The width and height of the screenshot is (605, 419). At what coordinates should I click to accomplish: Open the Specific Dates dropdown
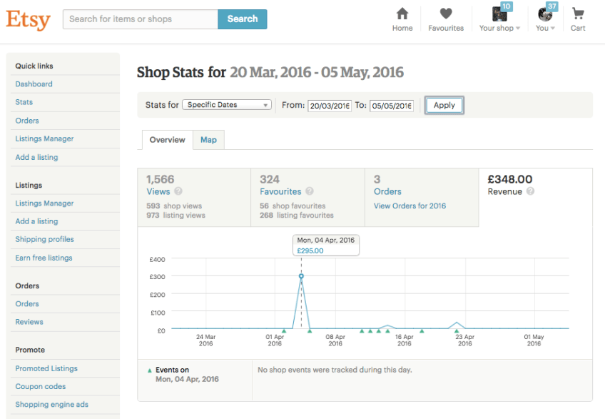[x=227, y=105]
